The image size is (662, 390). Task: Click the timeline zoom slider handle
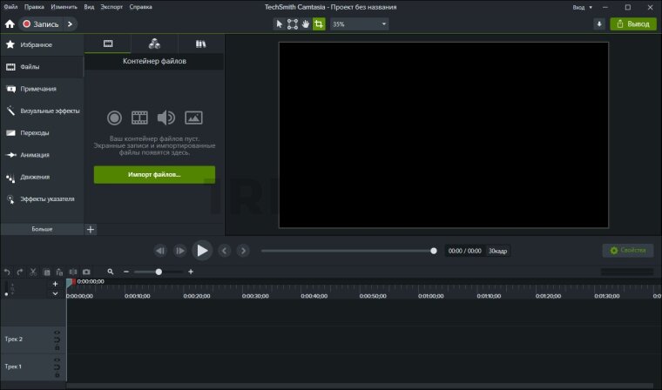tap(159, 272)
